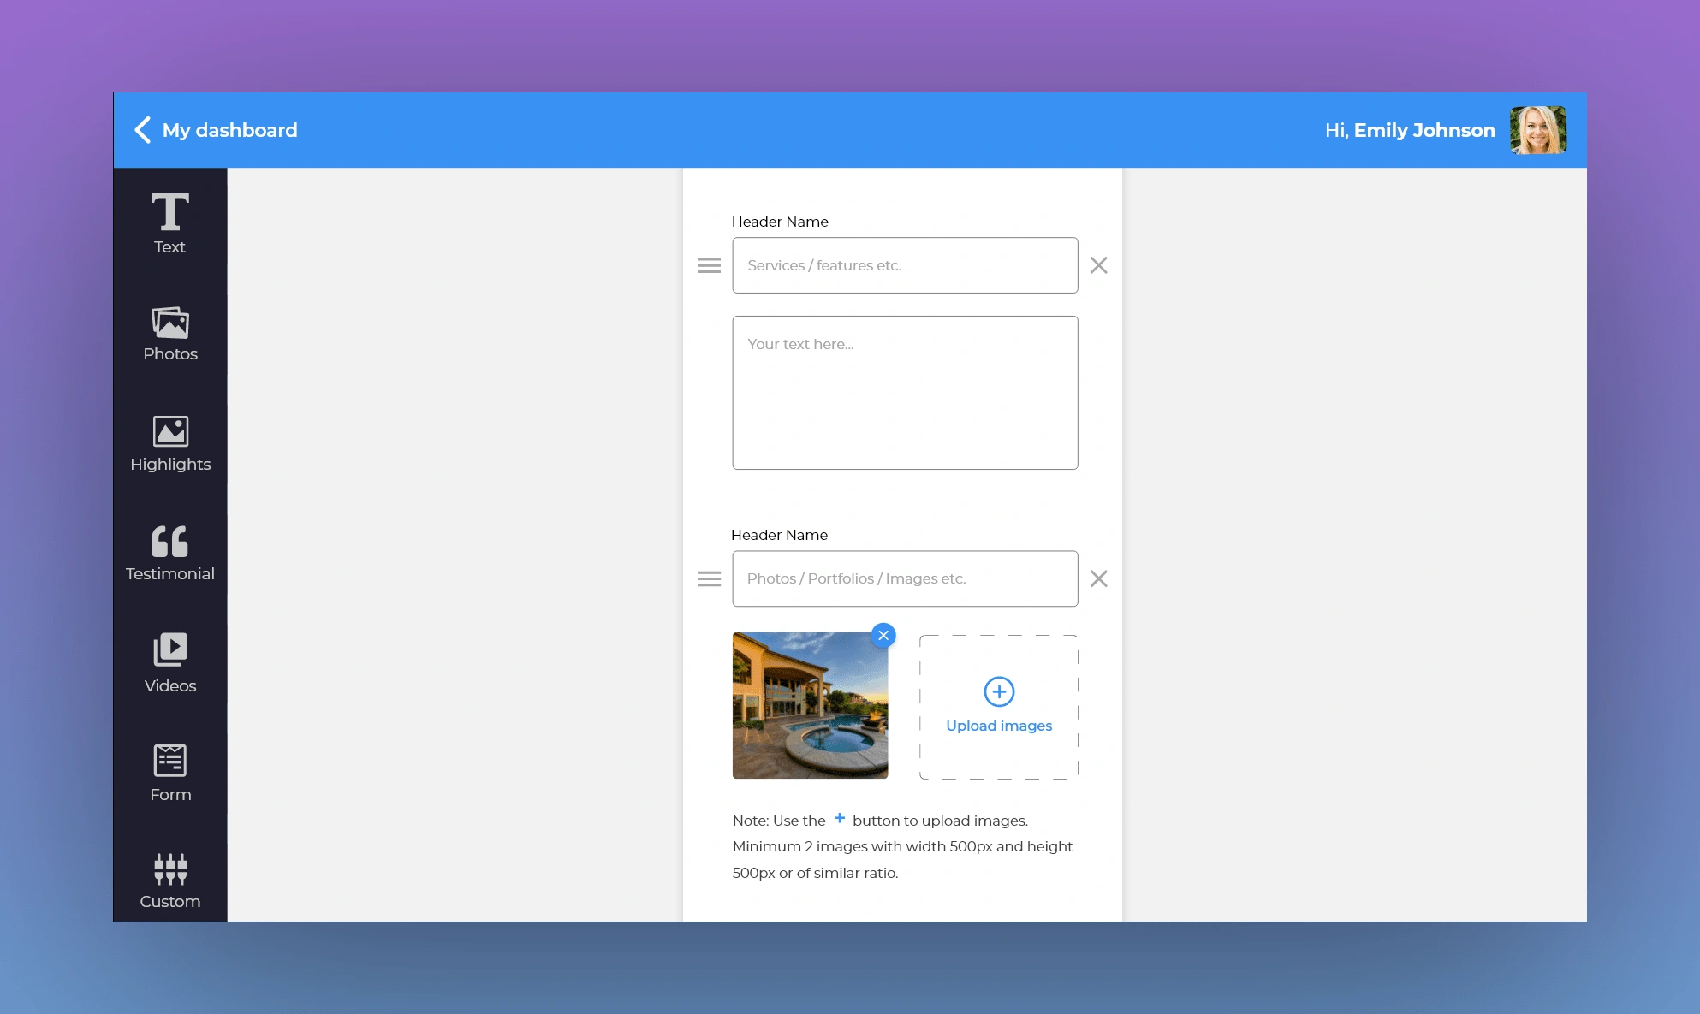Select the Text block tool in sidebar
Image resolution: width=1700 pixels, height=1014 pixels.
(169, 223)
